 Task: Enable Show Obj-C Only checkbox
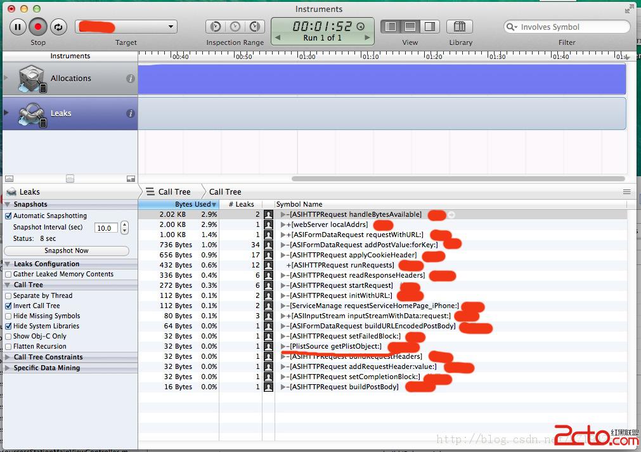pyautogui.click(x=8, y=337)
